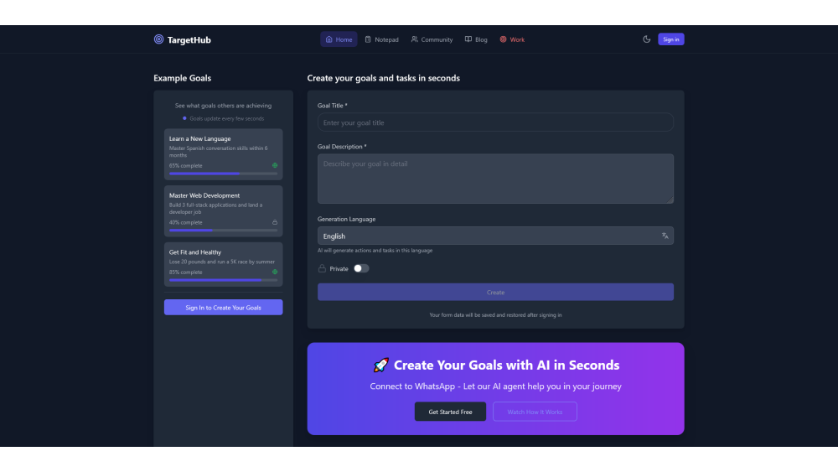
Task: Click the 40% complete progress bar
Action: click(x=224, y=231)
